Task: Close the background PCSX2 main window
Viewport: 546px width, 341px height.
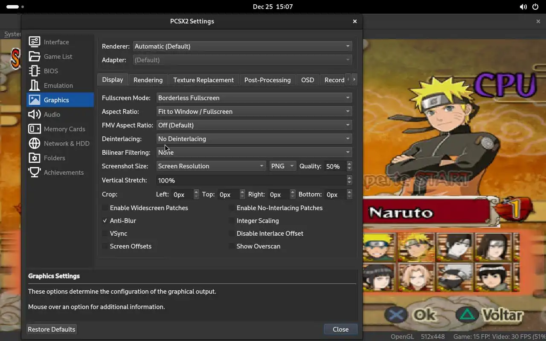Action: 538,21
